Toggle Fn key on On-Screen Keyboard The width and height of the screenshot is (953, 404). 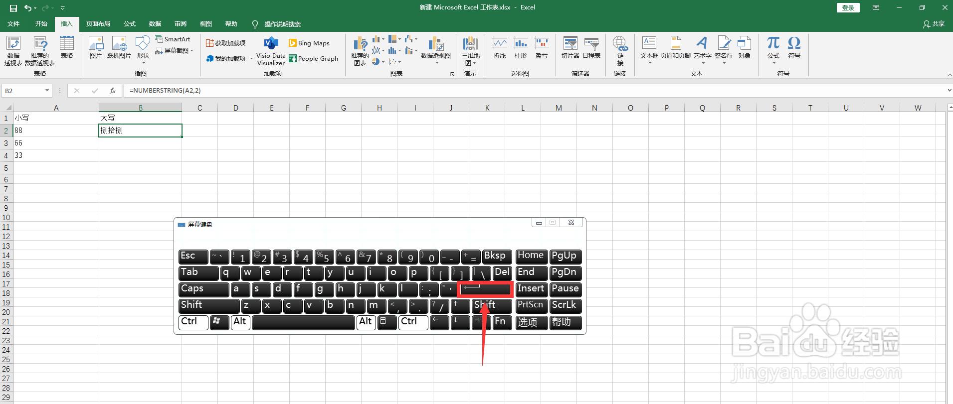pos(502,322)
